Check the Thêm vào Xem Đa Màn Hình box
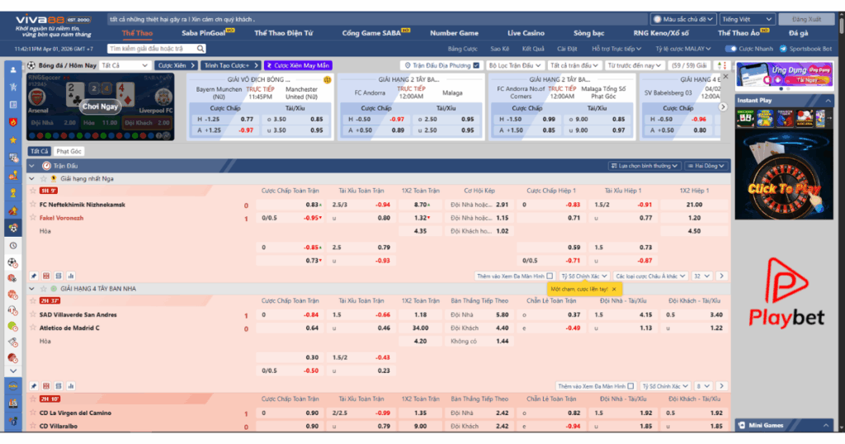Viewport: 845px width, 444px height. (550, 276)
